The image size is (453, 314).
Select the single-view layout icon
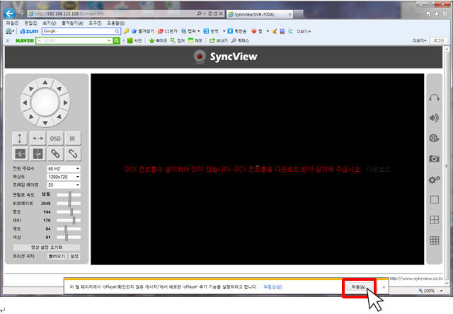[x=434, y=199]
